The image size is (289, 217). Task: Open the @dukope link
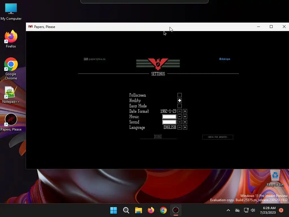point(224,59)
